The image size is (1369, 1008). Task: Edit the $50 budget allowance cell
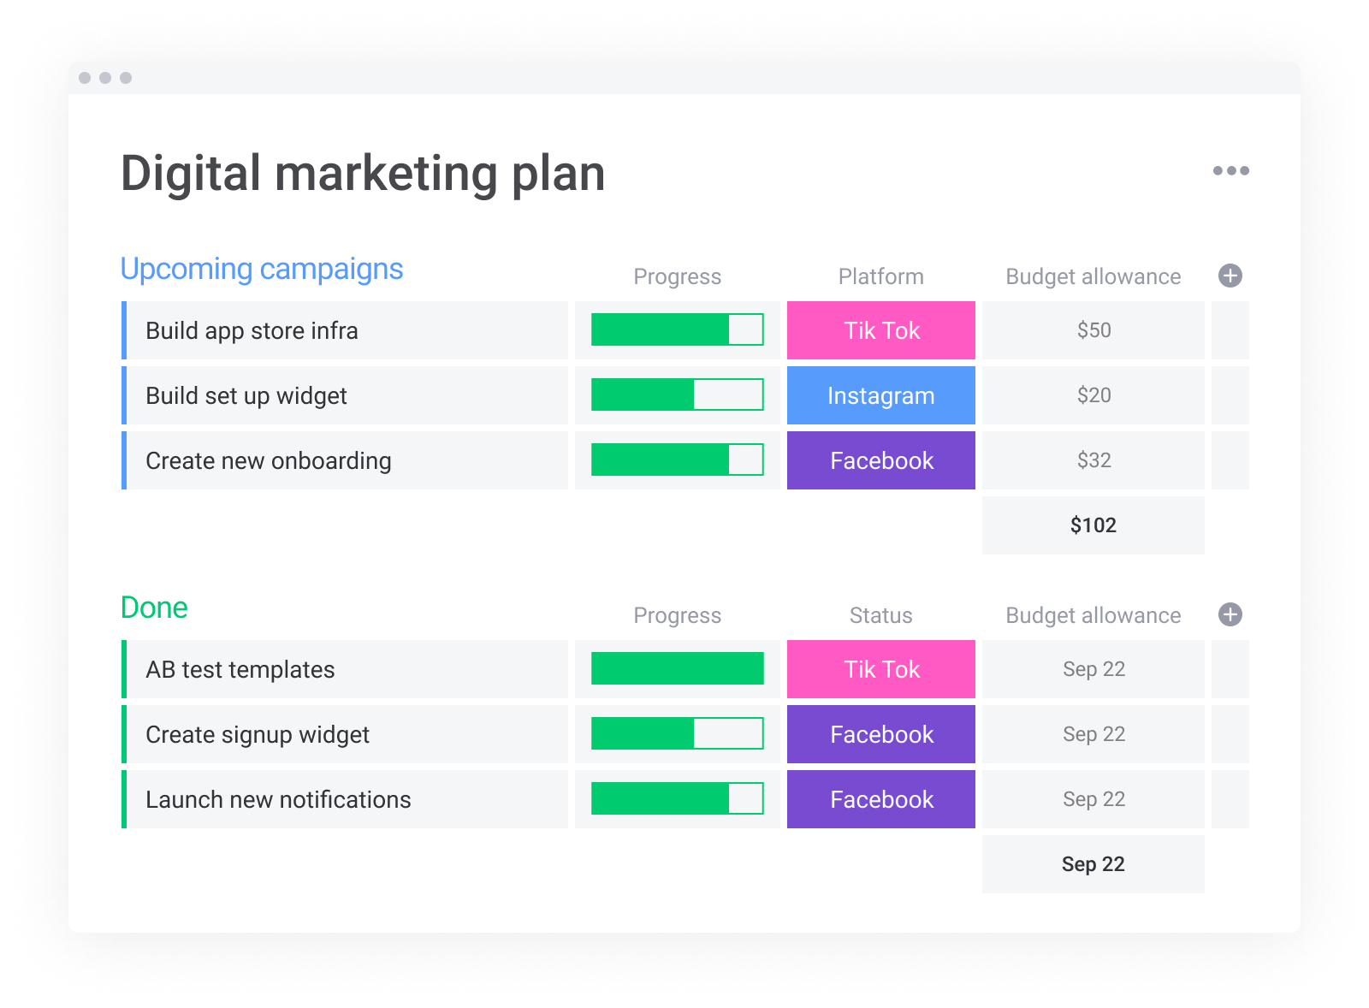click(1093, 330)
